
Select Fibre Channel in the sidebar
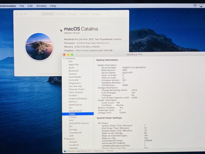point(76,92)
